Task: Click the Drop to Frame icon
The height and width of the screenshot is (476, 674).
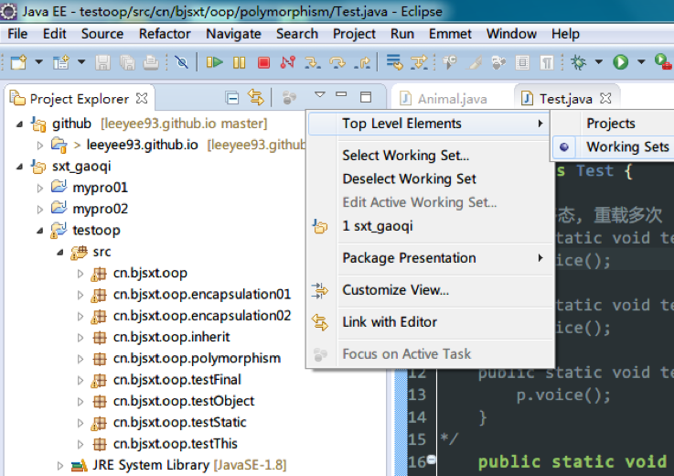Action: point(394,63)
